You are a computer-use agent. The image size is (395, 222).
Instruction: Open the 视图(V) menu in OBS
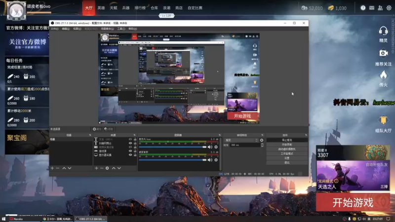coord(77,29)
